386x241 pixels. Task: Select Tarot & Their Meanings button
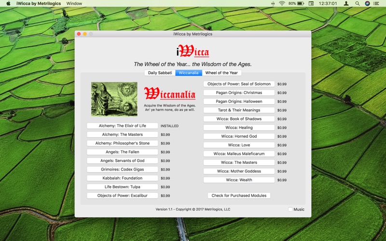(239, 110)
